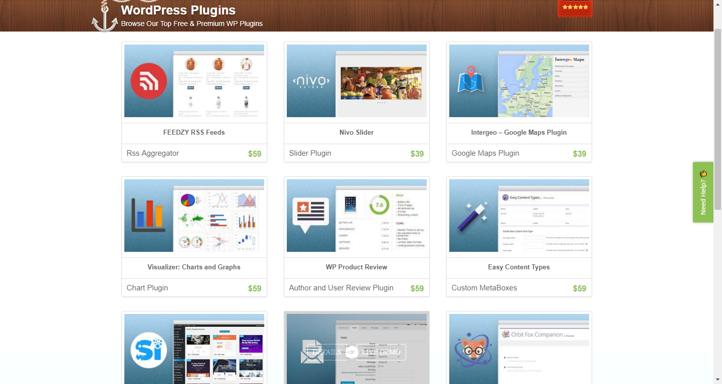Click the $39 price on Nivo Slider
The width and height of the screenshot is (722, 384).
417,154
